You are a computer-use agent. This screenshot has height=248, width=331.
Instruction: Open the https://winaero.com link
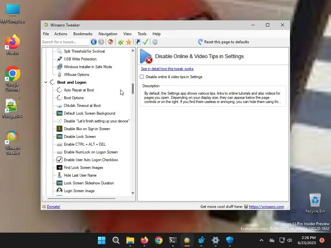(266, 207)
